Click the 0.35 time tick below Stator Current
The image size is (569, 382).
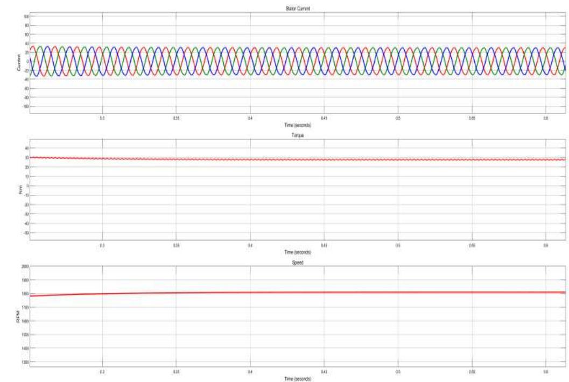(176, 118)
